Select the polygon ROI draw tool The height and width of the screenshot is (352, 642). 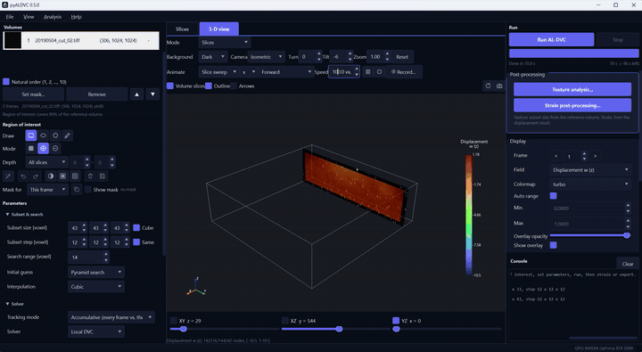coord(55,135)
